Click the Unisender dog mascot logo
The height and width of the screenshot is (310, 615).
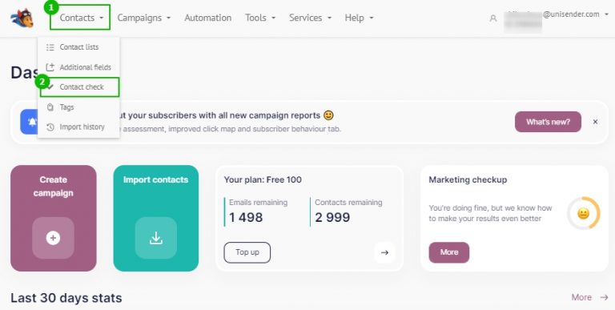click(x=22, y=18)
